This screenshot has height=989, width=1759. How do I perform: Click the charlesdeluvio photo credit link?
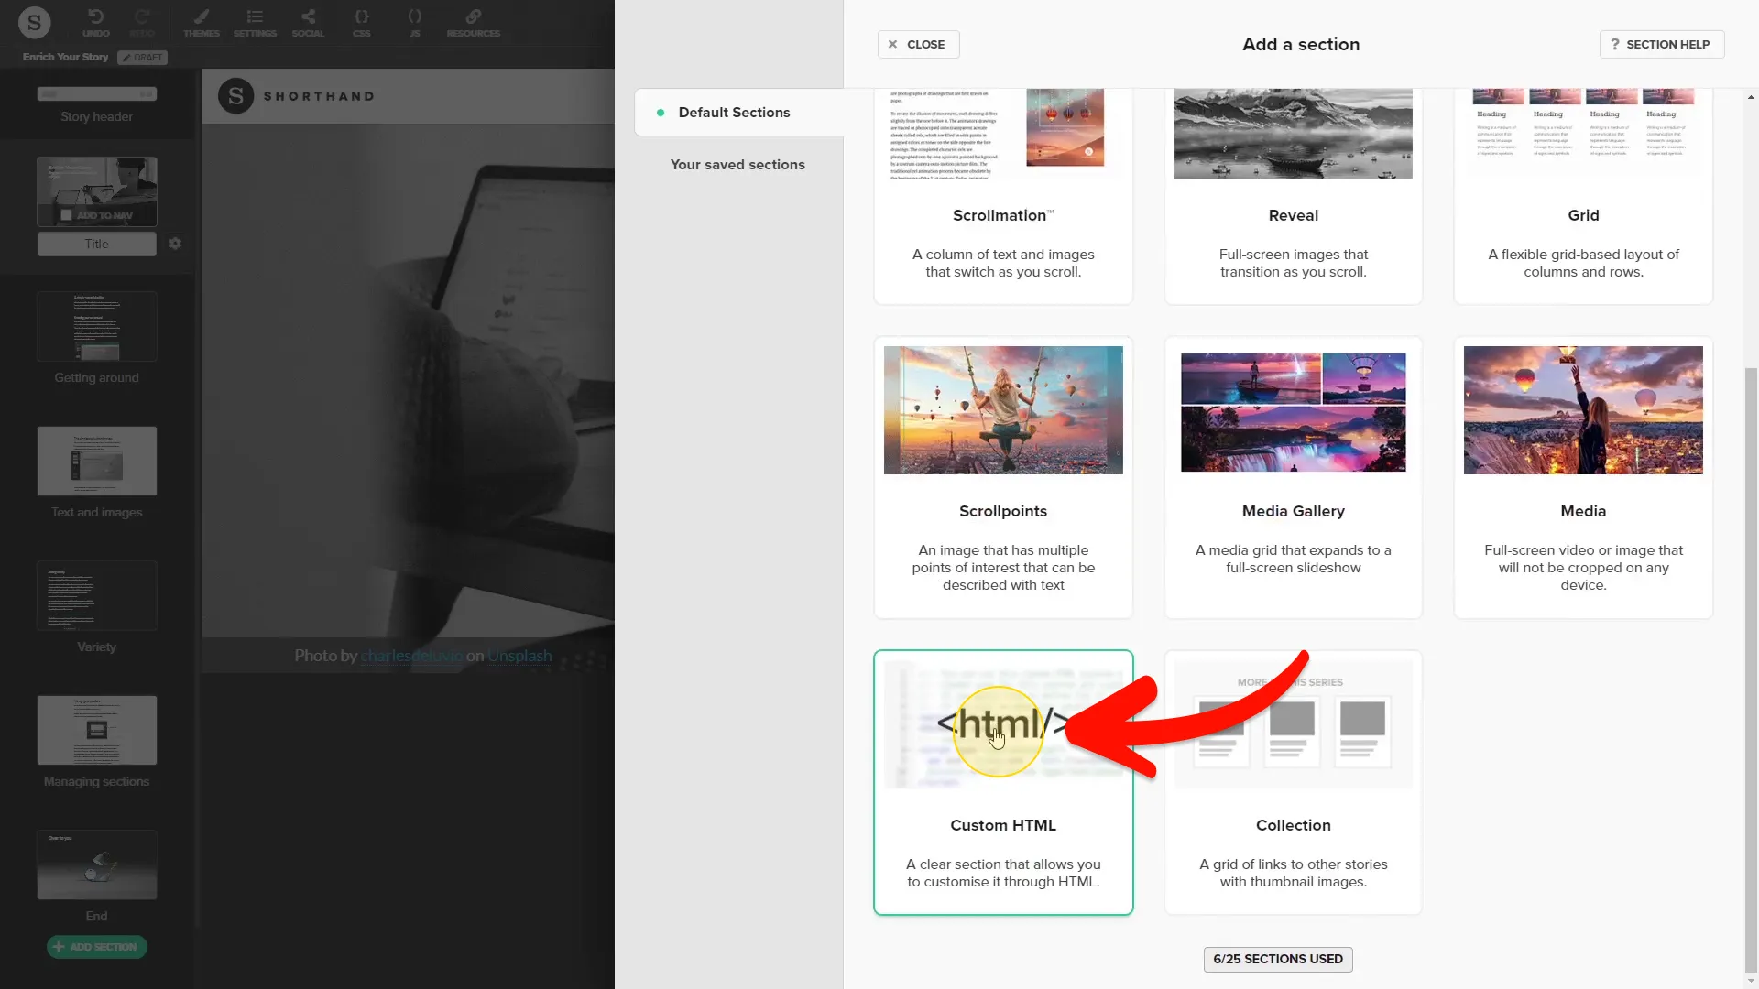pyautogui.click(x=411, y=656)
